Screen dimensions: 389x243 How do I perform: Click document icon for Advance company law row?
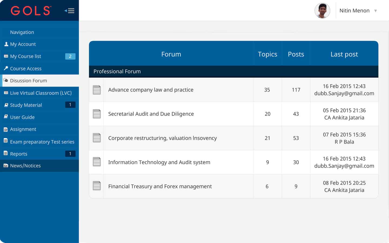97,90
